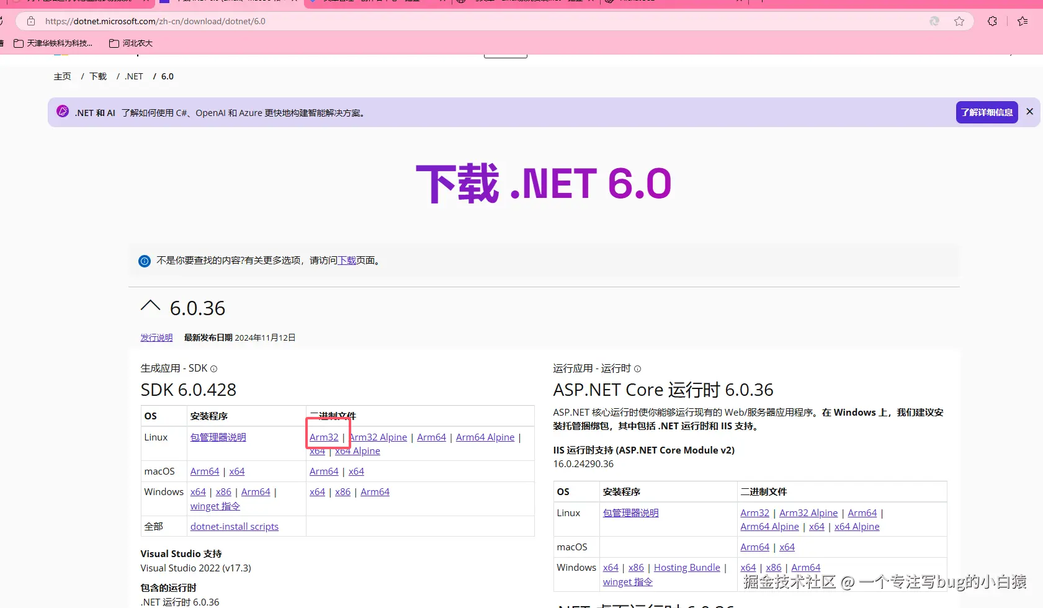Download ASP.NET Core macOS x64 binary
This screenshot has height=608, width=1043.
[787, 547]
